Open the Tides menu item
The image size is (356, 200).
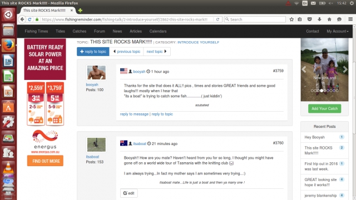point(61,31)
